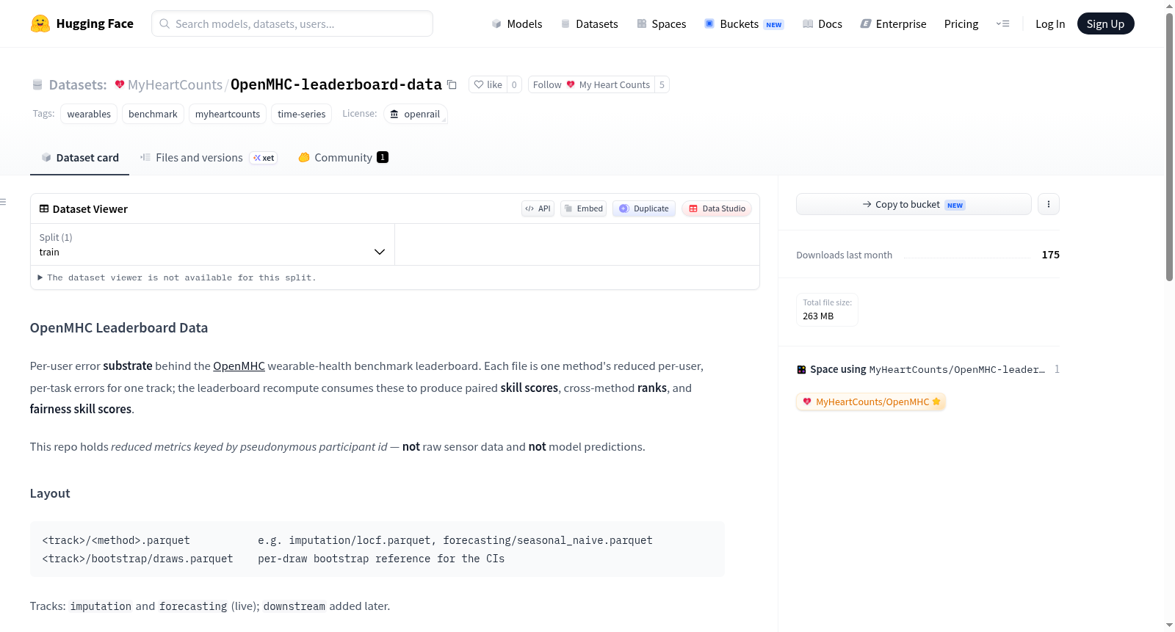Click the Hugging Face emoji logo

coord(40,23)
